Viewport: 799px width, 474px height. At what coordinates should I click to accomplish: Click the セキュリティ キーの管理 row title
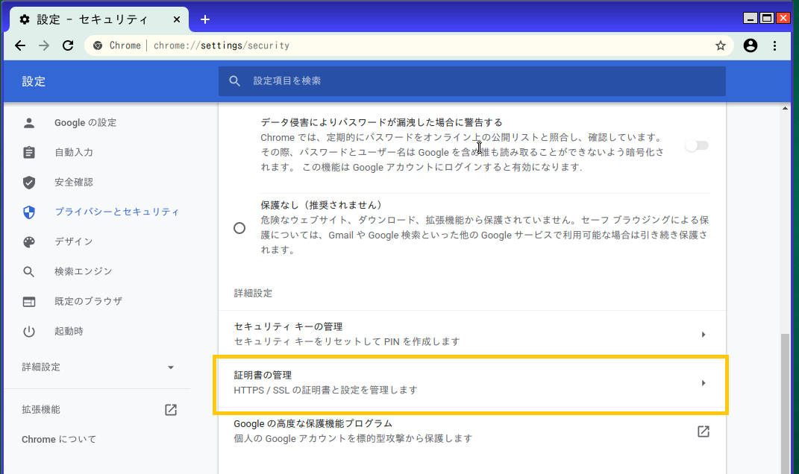click(x=288, y=327)
